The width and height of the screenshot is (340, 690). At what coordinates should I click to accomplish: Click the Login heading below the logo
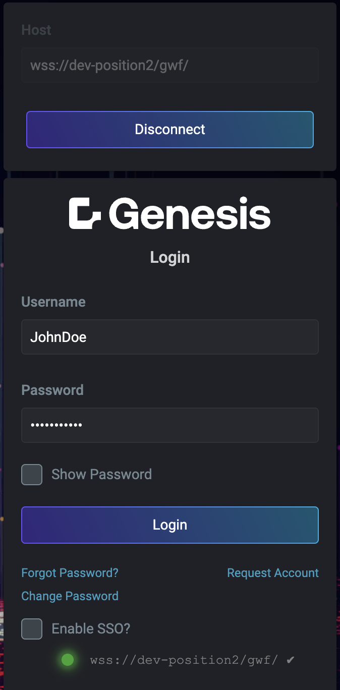170,257
